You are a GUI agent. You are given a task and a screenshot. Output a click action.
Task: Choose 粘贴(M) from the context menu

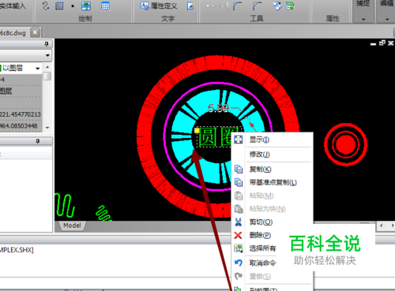pyautogui.click(x=272, y=196)
